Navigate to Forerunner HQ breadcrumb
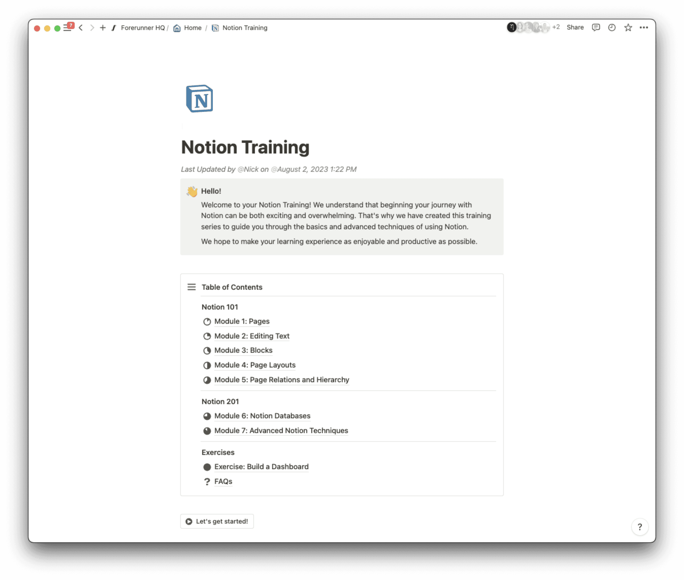Image resolution: width=684 pixels, height=580 pixels. tap(142, 28)
